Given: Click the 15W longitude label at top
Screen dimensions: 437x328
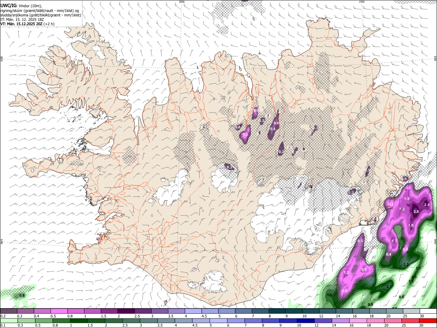Looking at the screenshot, I should click(361, 2).
